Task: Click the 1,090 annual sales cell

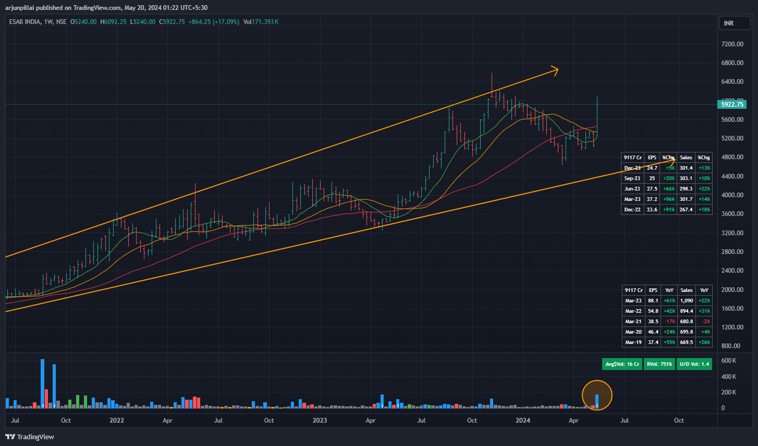Action: 687,300
